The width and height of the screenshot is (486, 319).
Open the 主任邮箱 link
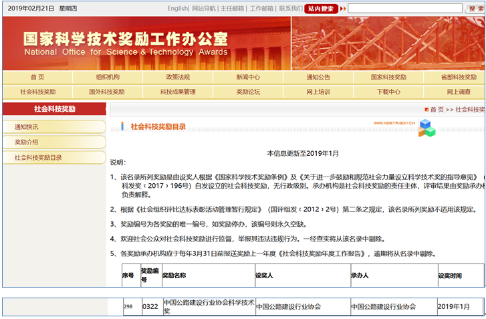[x=232, y=9]
